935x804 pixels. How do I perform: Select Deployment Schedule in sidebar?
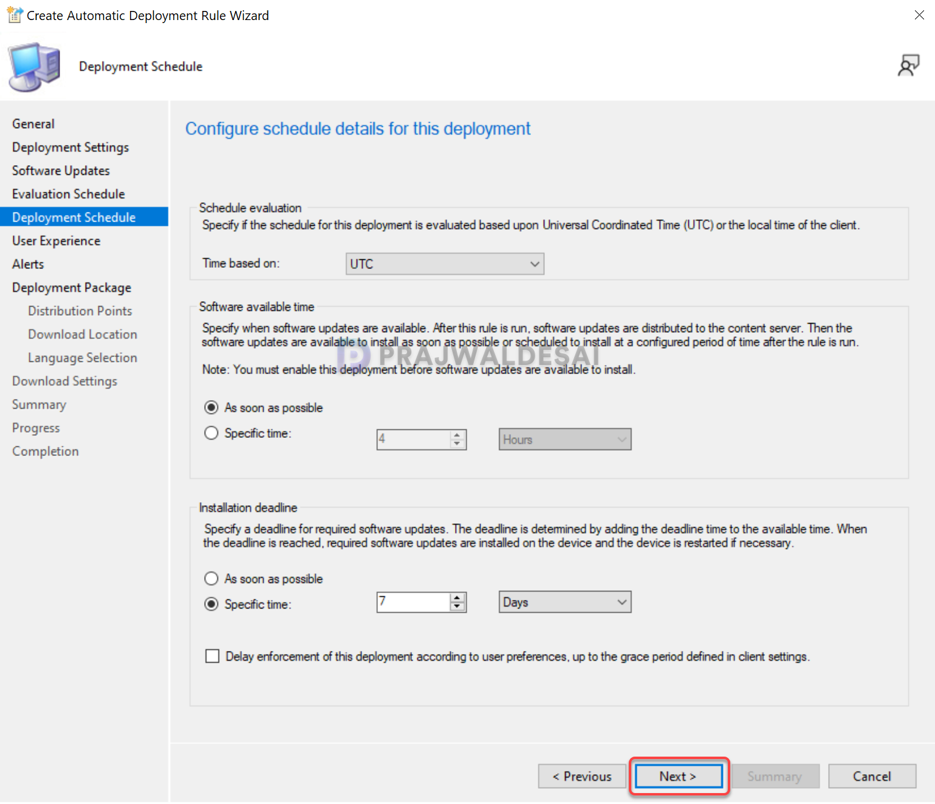click(x=84, y=217)
